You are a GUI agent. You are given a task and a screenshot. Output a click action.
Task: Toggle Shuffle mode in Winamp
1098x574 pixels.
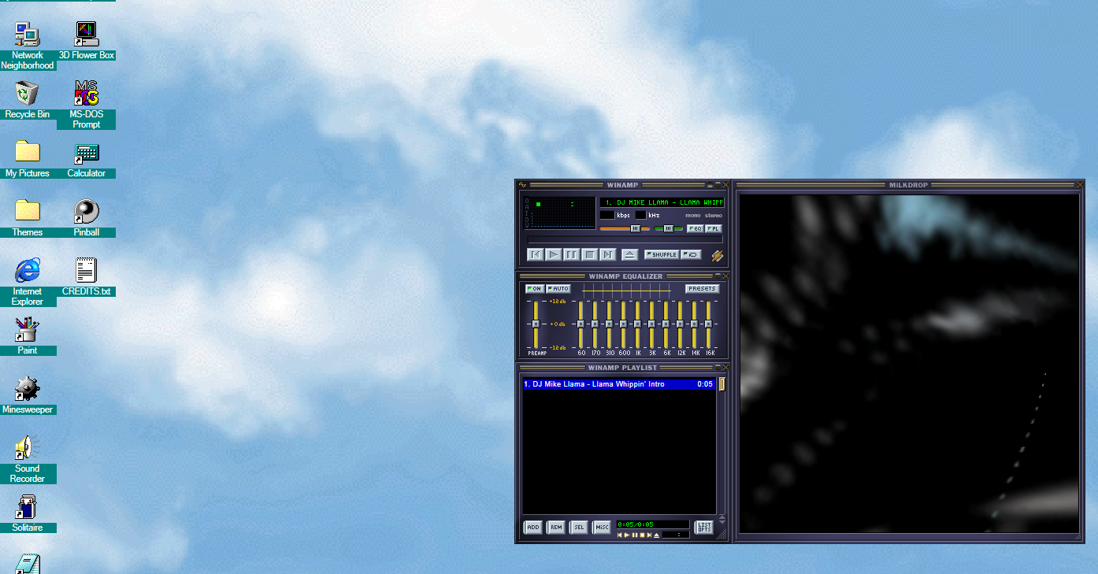tap(662, 254)
